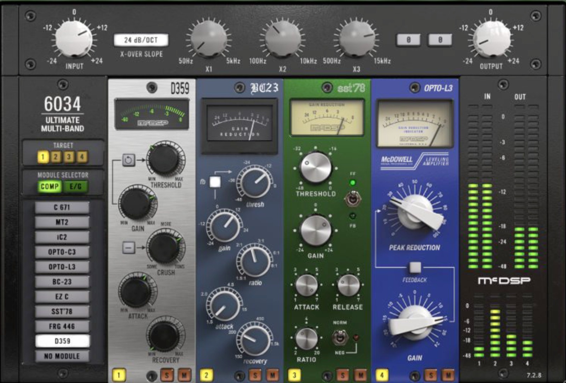Select NO MODULE in the module list
566x383 pixels.
click(x=62, y=356)
